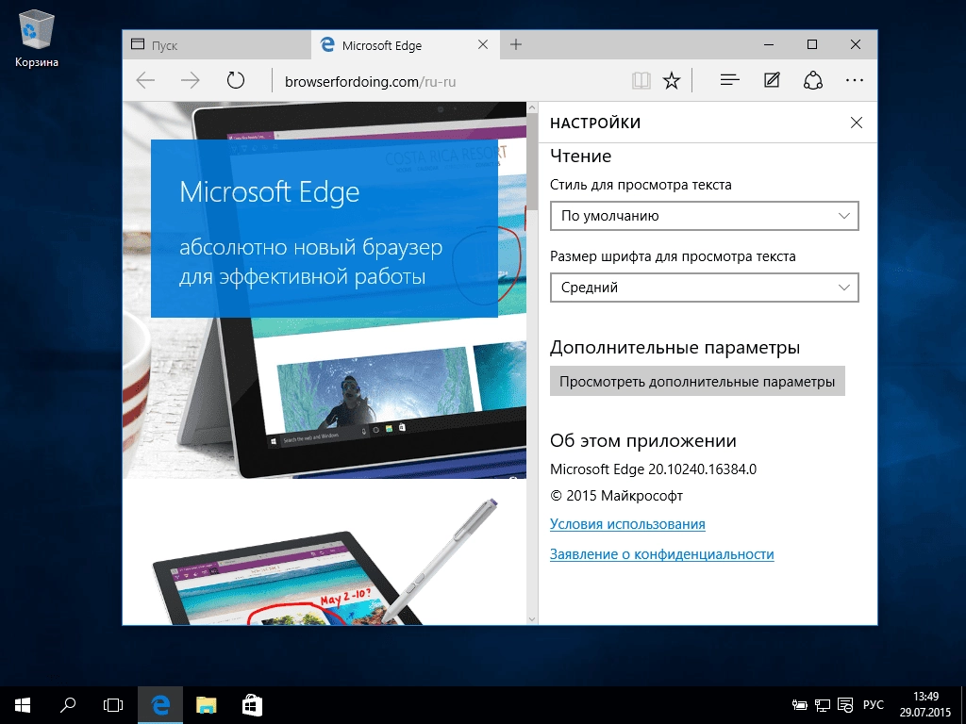Open the Windows Start menu
This screenshot has height=724, width=966.
pyautogui.click(x=23, y=705)
